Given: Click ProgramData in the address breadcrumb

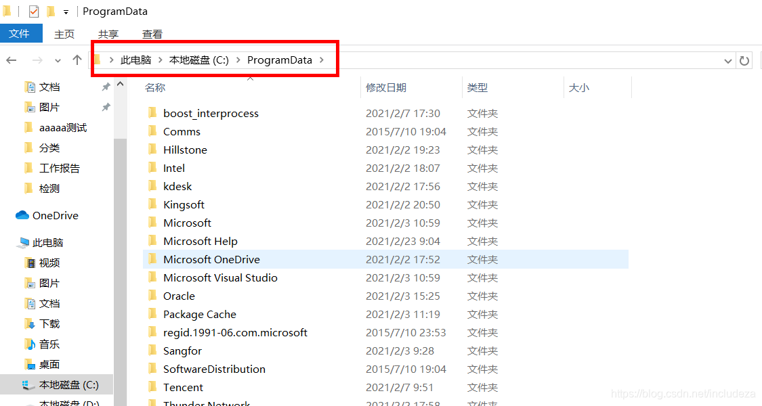Looking at the screenshot, I should [280, 60].
